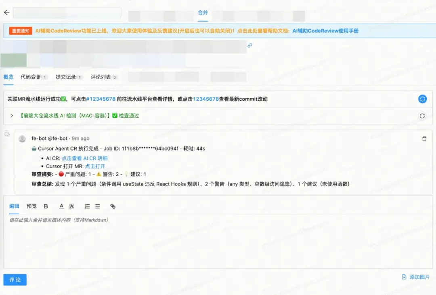Focus the merge request description text area
Image resolution: width=436 pixels, height=295 pixels.
click(x=218, y=241)
